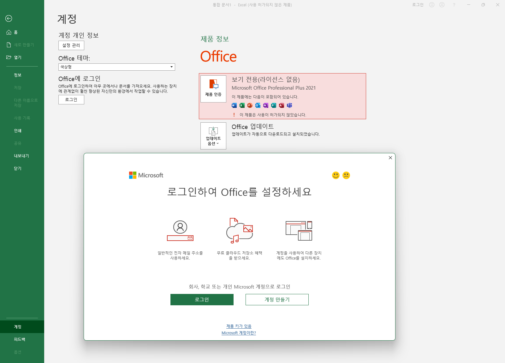Click the '보기 전용(라이선스 없음)' heading
Screen dimensions: 505x363
(x=266, y=79)
